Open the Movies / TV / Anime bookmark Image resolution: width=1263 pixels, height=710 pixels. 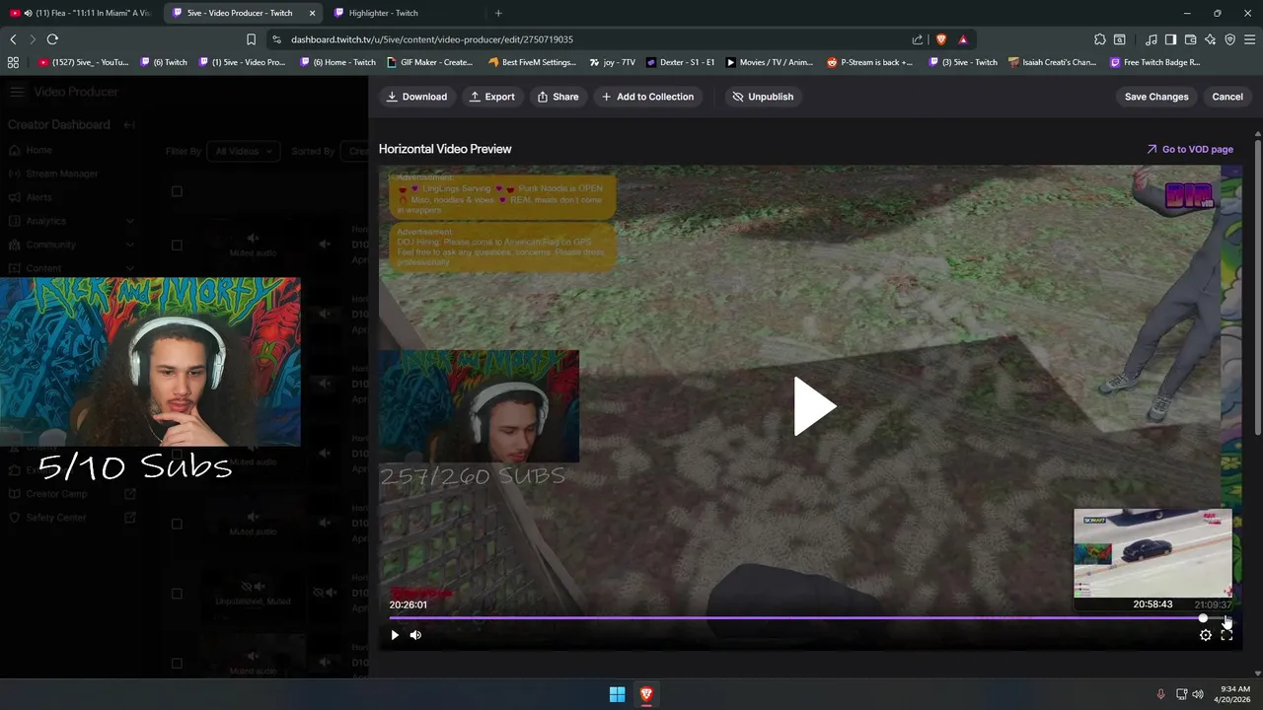pos(770,62)
